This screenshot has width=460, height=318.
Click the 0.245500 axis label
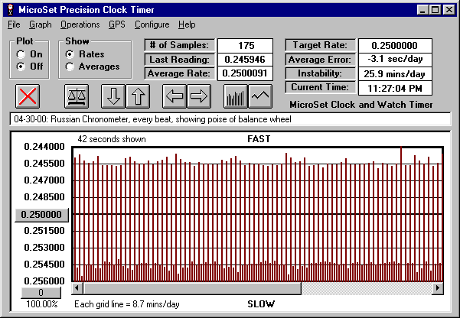(x=44, y=164)
